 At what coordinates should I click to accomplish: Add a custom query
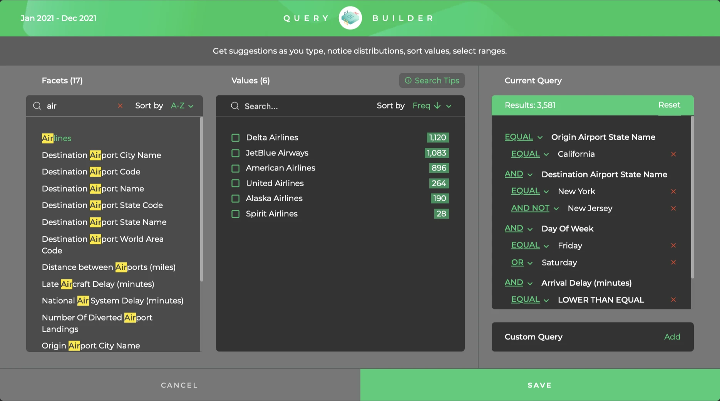[x=672, y=337]
